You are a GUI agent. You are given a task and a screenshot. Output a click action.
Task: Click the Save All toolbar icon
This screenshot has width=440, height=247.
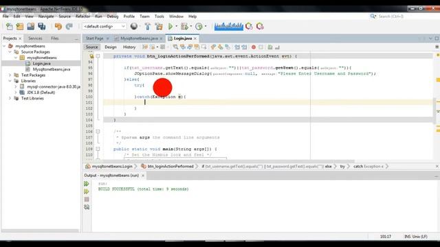tap(42, 27)
